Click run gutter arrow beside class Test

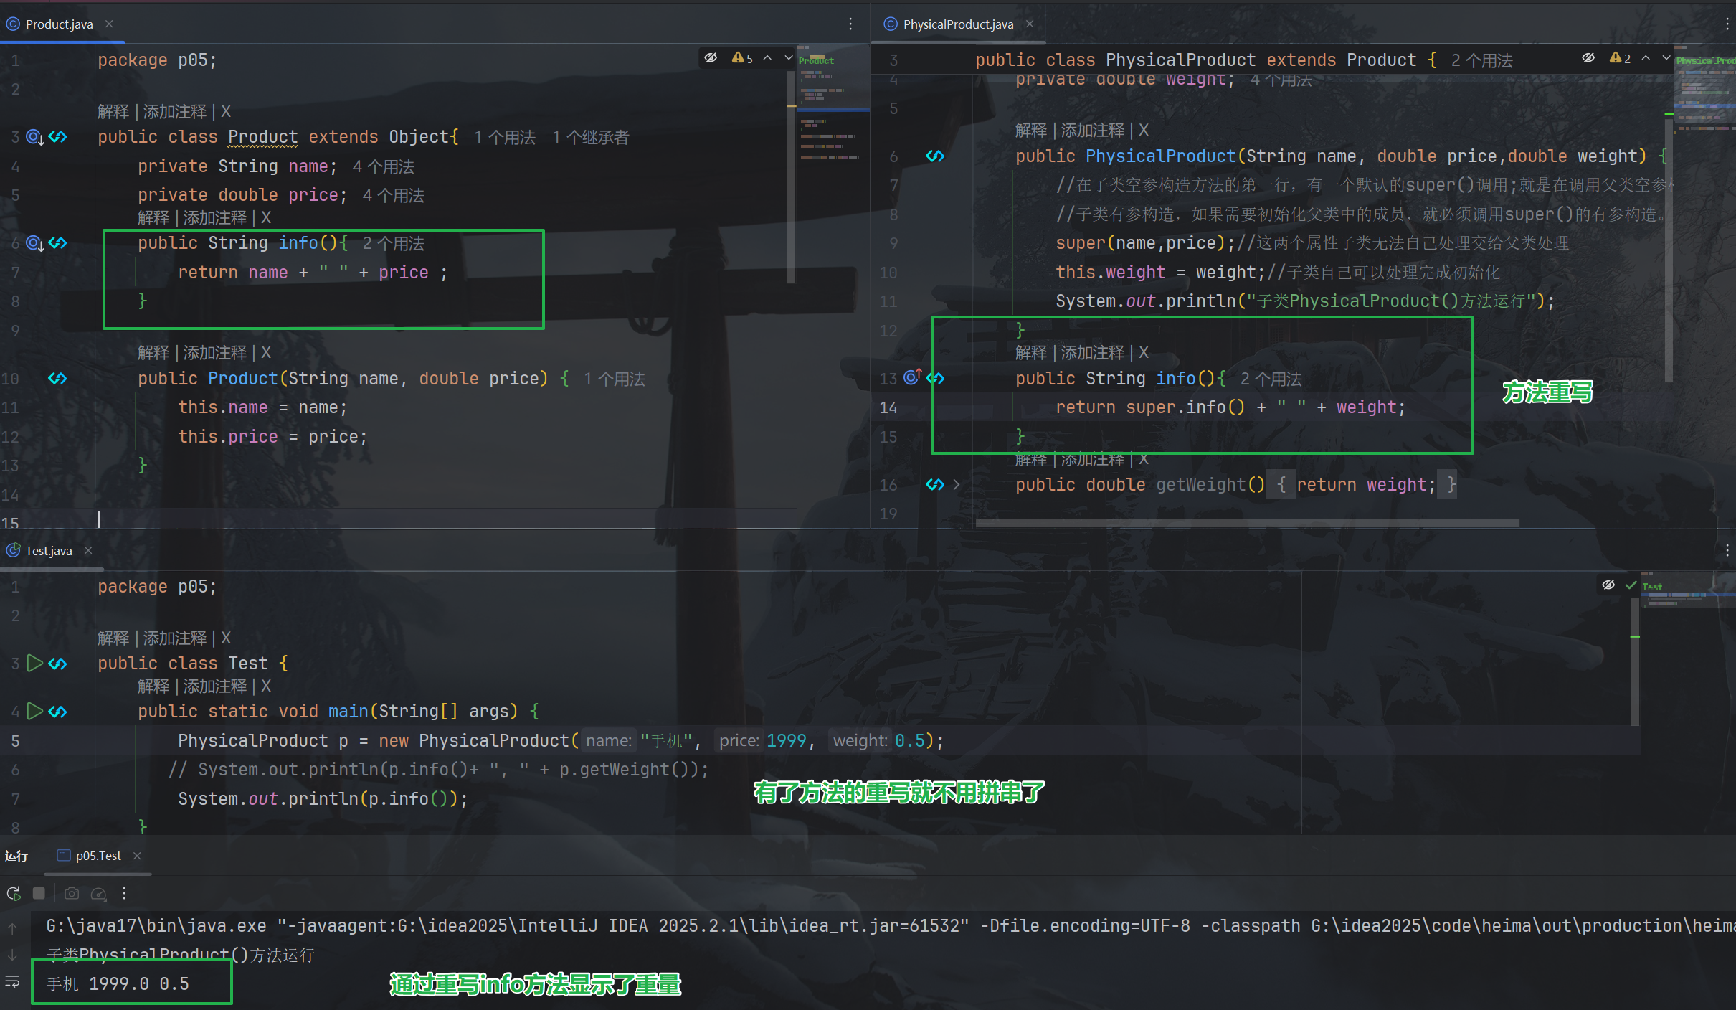34,663
